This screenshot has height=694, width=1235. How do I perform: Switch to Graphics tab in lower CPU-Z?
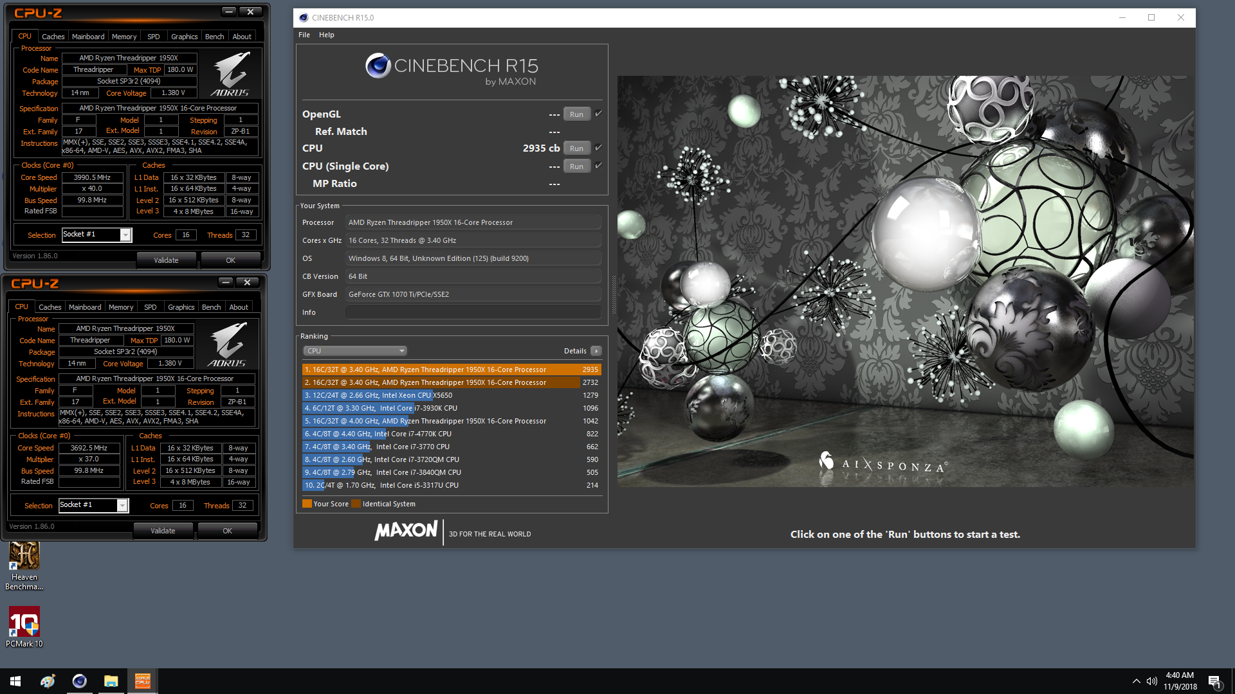pos(181,307)
